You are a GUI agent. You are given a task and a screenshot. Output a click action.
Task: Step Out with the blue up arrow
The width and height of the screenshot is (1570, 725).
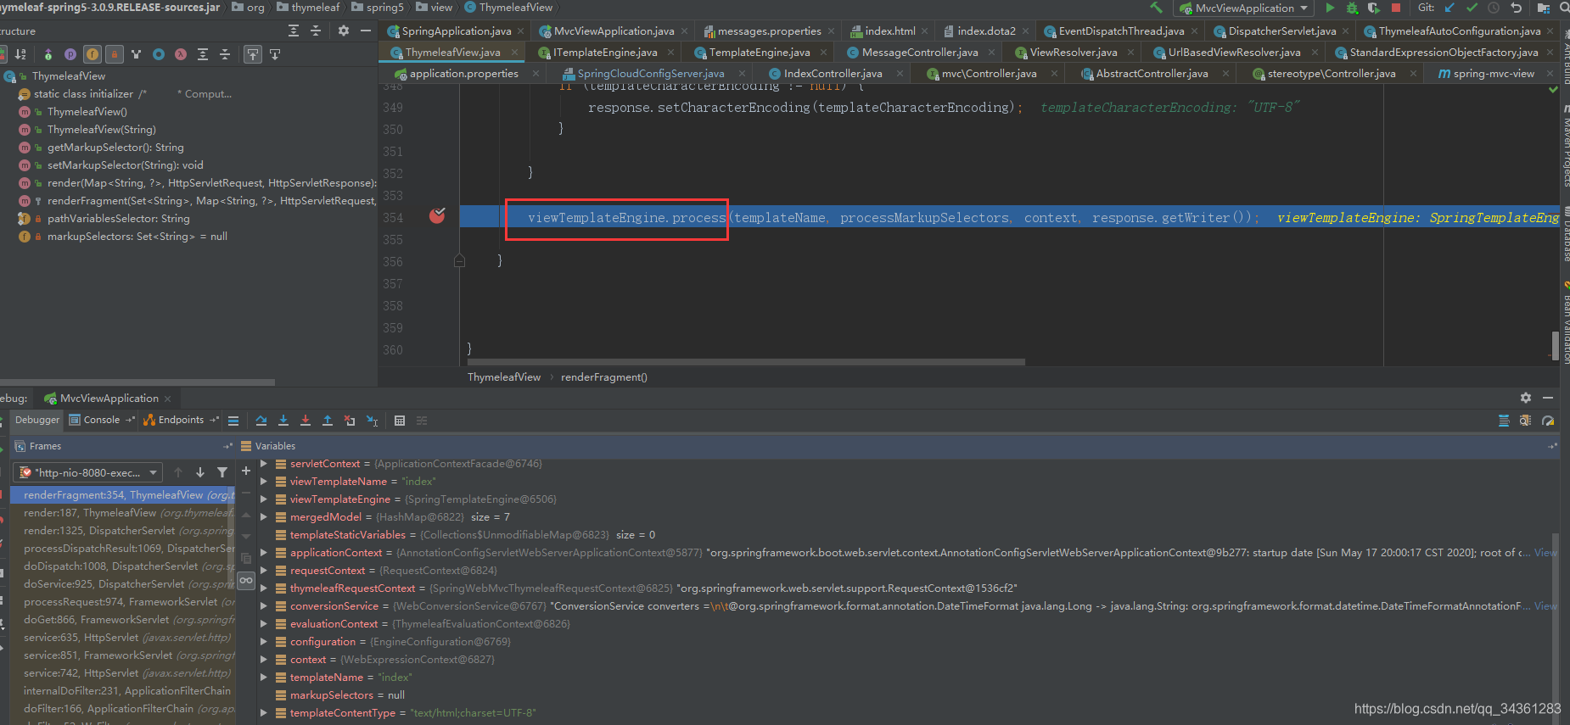[328, 421]
